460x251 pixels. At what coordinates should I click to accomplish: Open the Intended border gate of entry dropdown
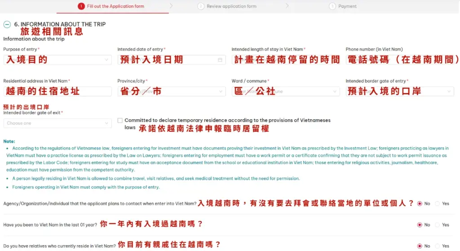coord(400,91)
